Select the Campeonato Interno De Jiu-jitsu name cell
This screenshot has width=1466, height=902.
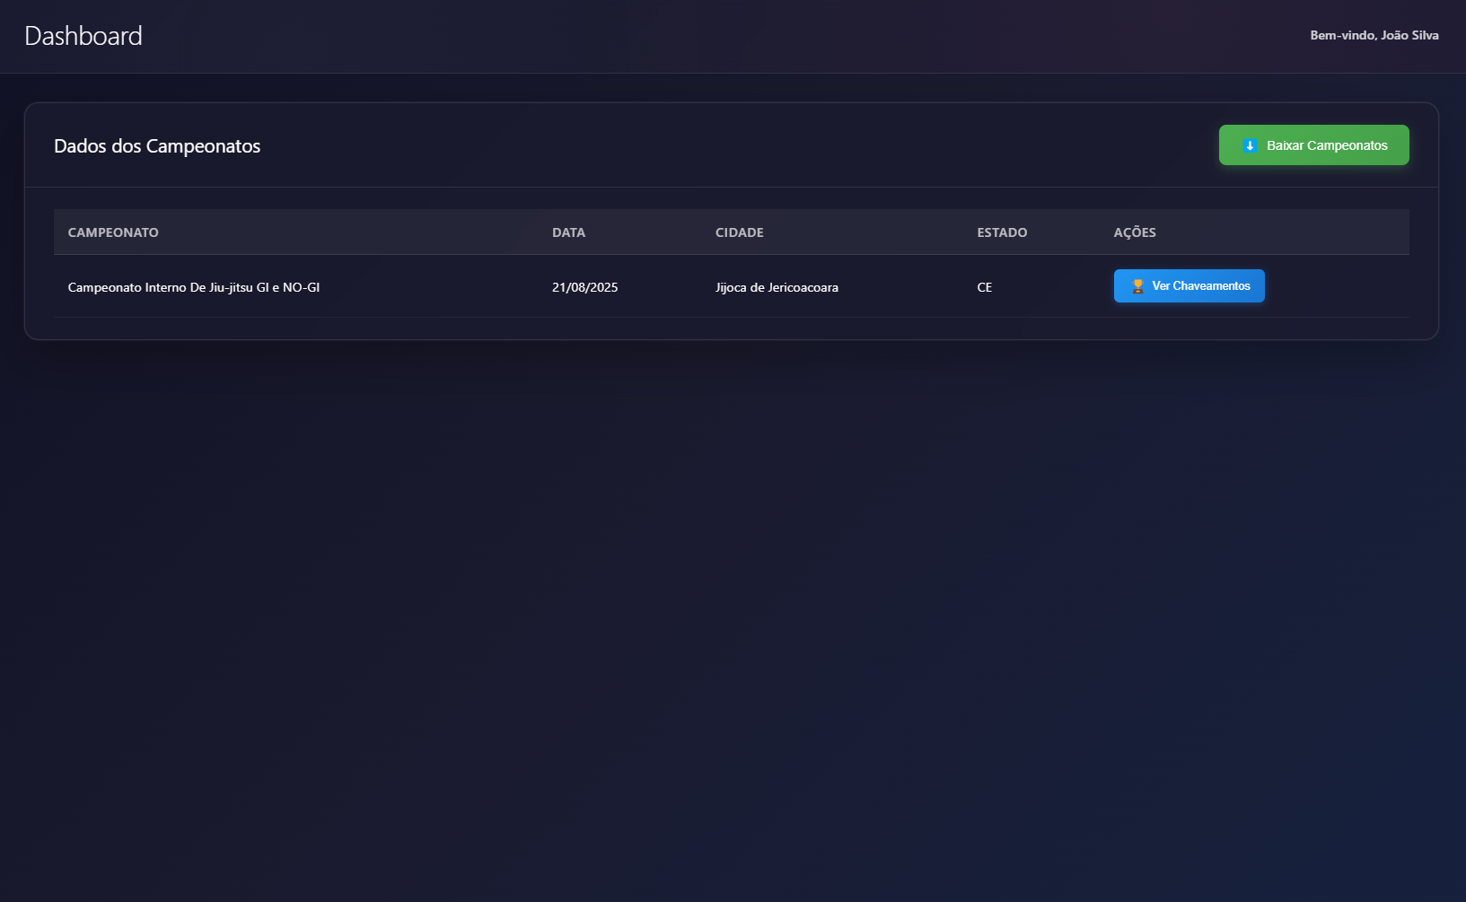click(x=193, y=288)
